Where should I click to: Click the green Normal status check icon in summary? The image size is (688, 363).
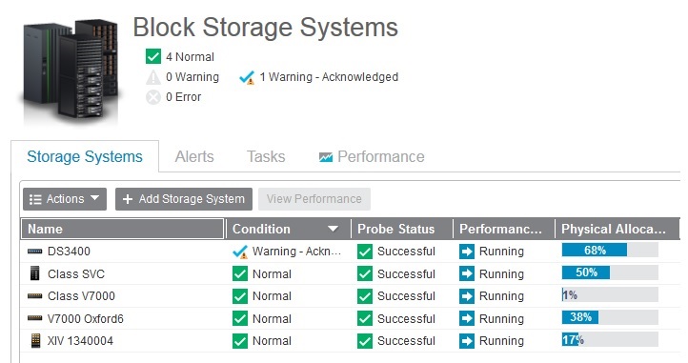[153, 56]
